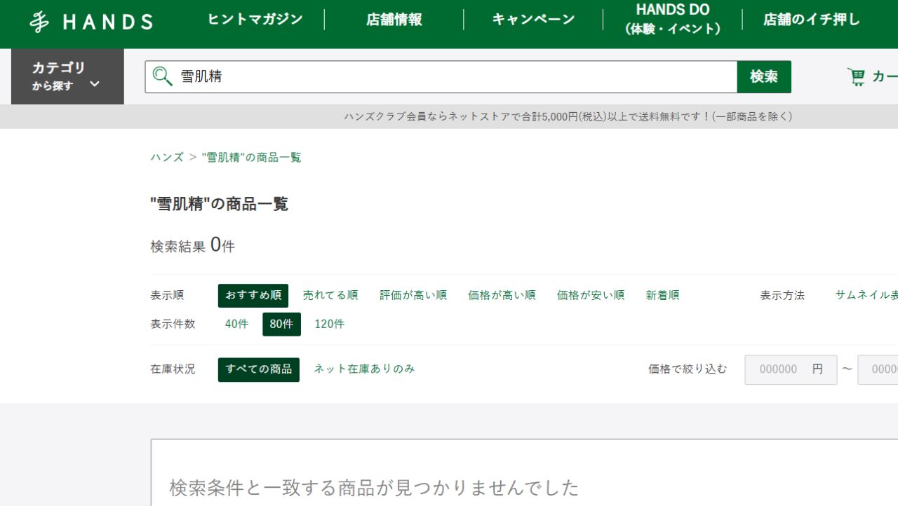The height and width of the screenshot is (506, 898).
Task: Click the minimum price 円 field
Action: [x=791, y=369]
